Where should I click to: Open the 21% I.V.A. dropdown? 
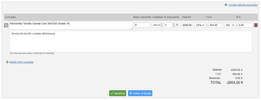[x=200, y=25]
